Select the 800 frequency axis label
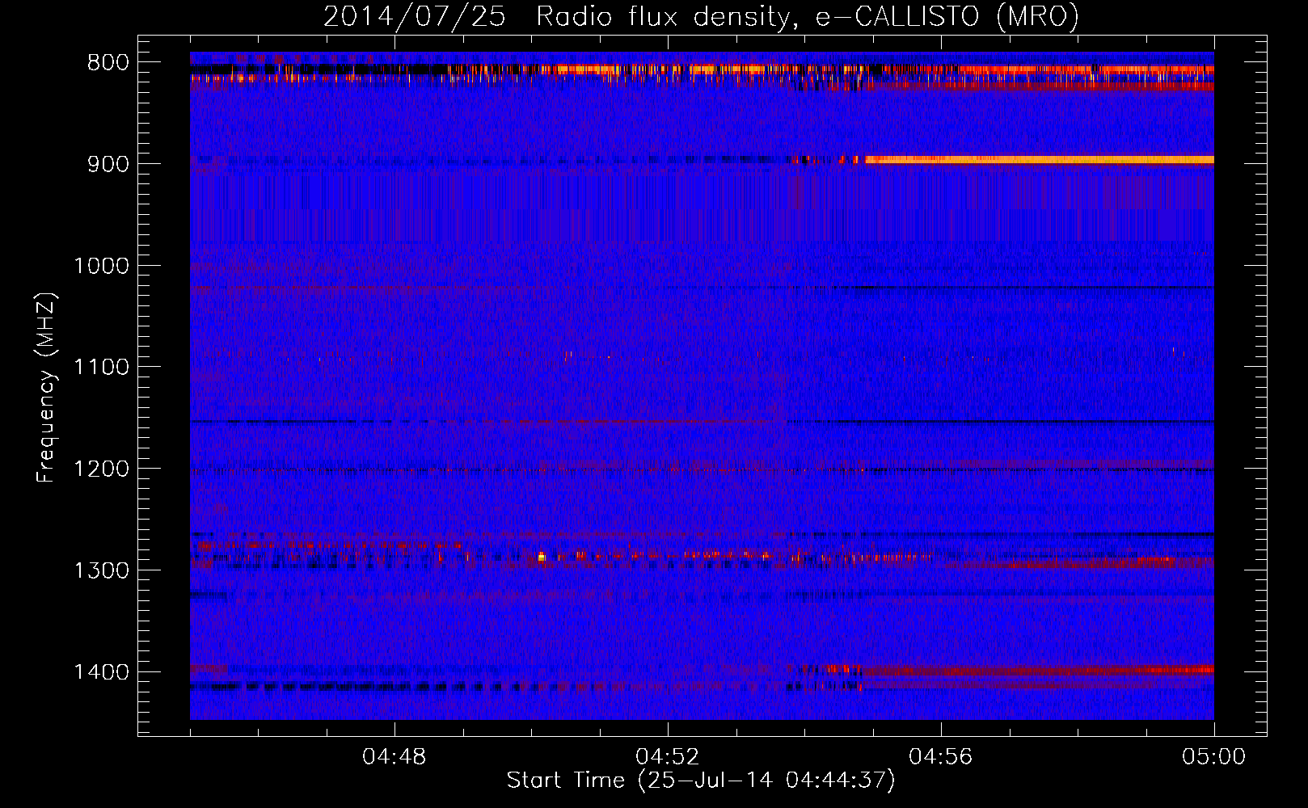1308x808 pixels. tap(108, 63)
